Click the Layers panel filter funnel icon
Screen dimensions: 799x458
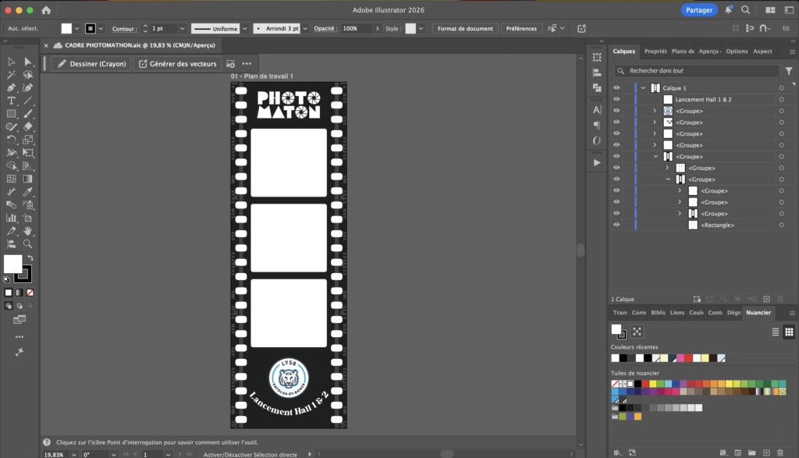(x=789, y=70)
